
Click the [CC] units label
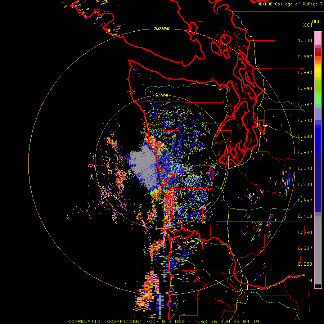click(x=307, y=25)
